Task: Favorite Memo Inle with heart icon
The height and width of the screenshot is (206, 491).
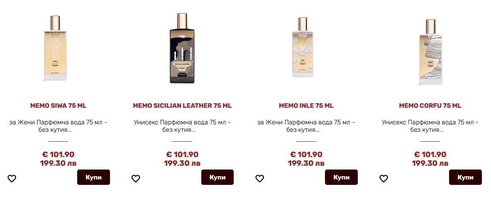Action: point(259,179)
